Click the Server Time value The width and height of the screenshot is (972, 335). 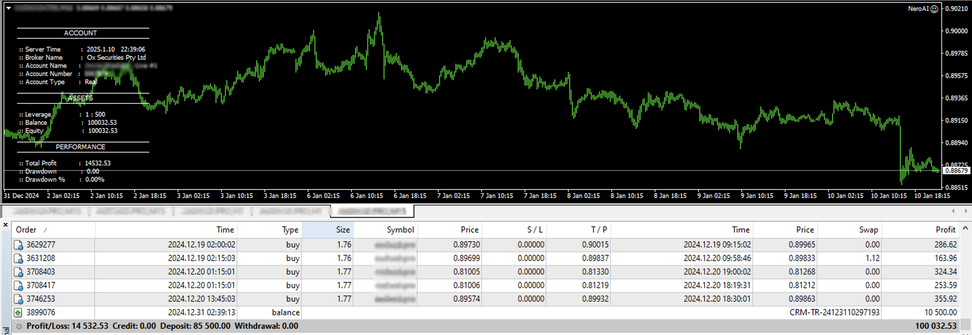(x=116, y=50)
